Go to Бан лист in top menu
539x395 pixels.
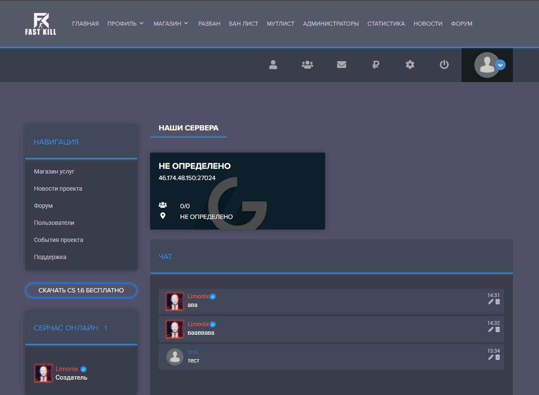click(x=243, y=24)
